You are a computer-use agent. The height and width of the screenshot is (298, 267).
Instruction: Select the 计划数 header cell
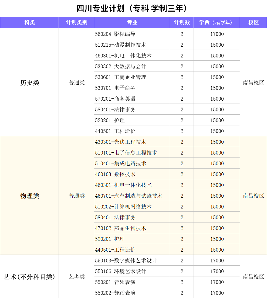pos(182,22)
